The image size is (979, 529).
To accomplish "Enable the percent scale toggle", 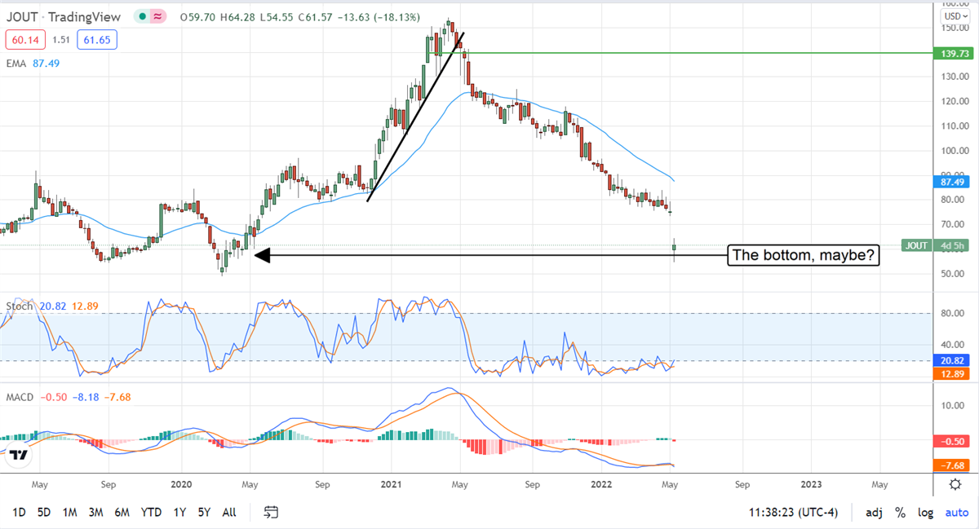I will pos(900,513).
